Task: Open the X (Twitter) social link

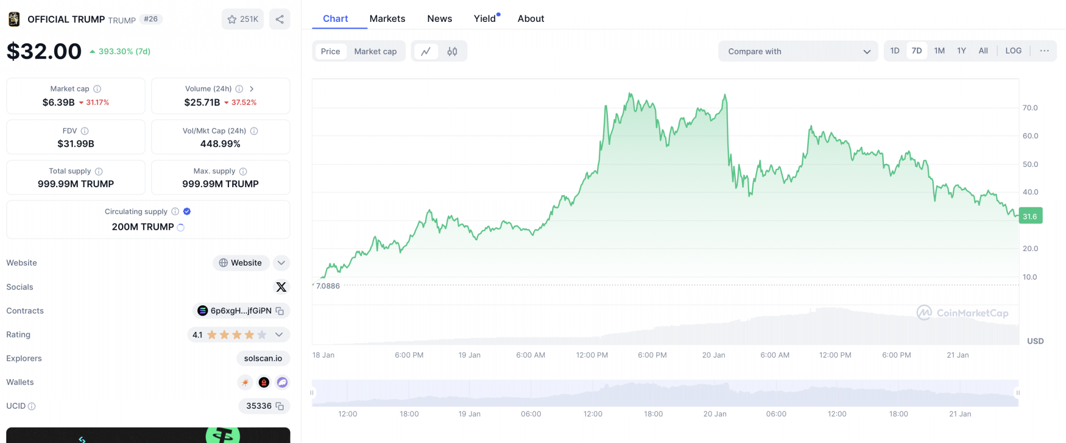Action: (x=281, y=287)
